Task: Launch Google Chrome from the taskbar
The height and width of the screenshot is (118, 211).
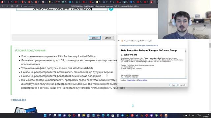Action: pos(69,115)
